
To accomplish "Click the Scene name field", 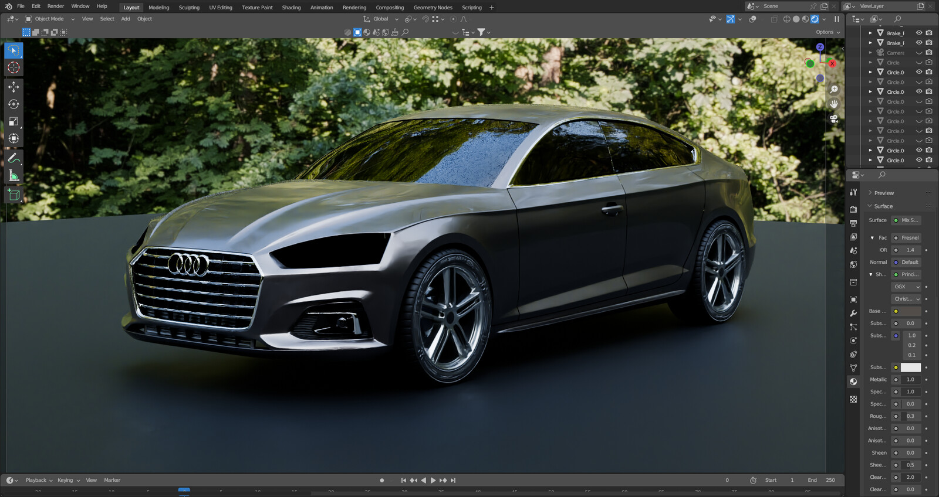I will pyautogui.click(x=785, y=6).
